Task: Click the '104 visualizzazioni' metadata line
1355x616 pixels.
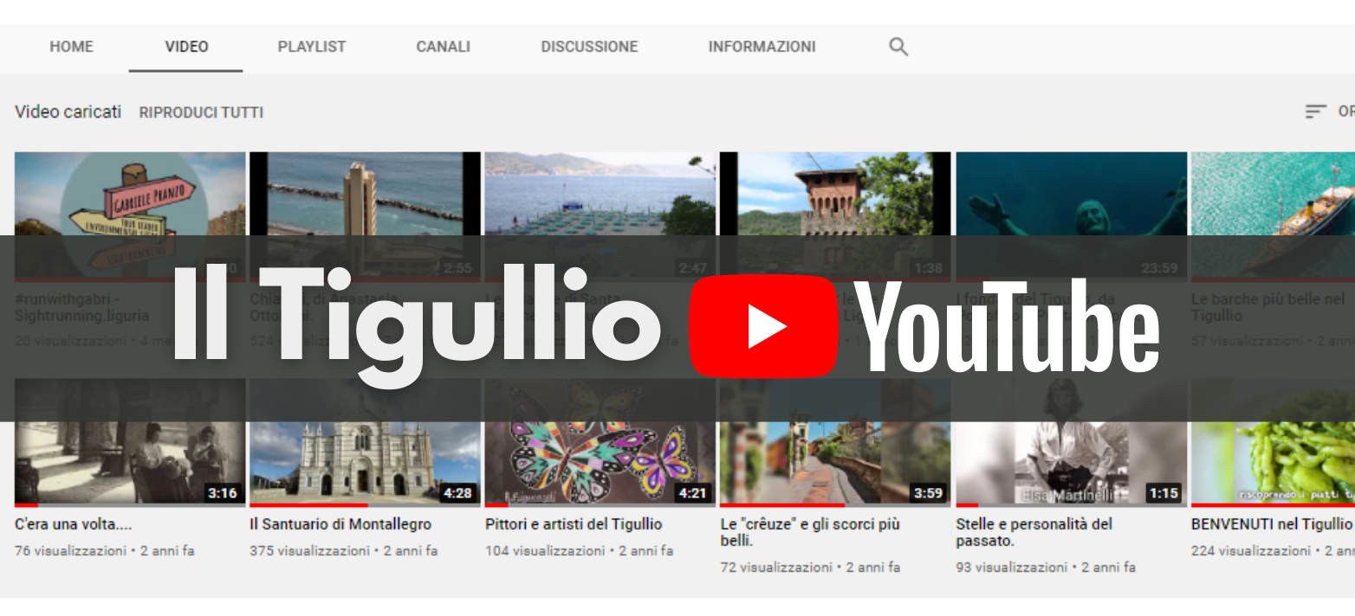Action: (x=579, y=550)
